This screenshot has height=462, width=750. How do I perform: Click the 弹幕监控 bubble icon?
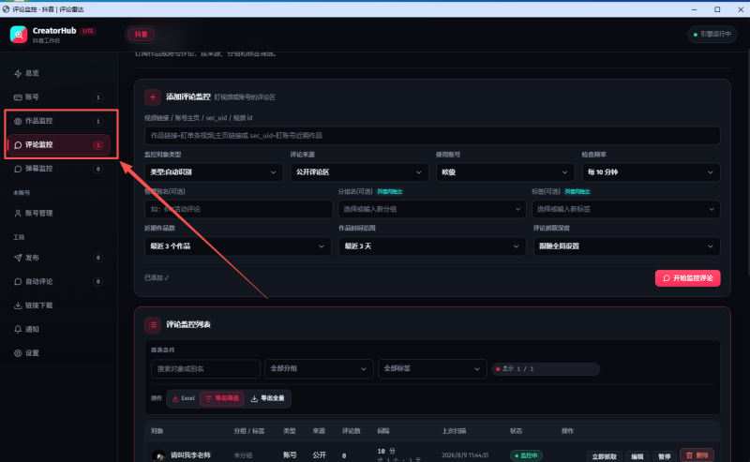[18, 169]
